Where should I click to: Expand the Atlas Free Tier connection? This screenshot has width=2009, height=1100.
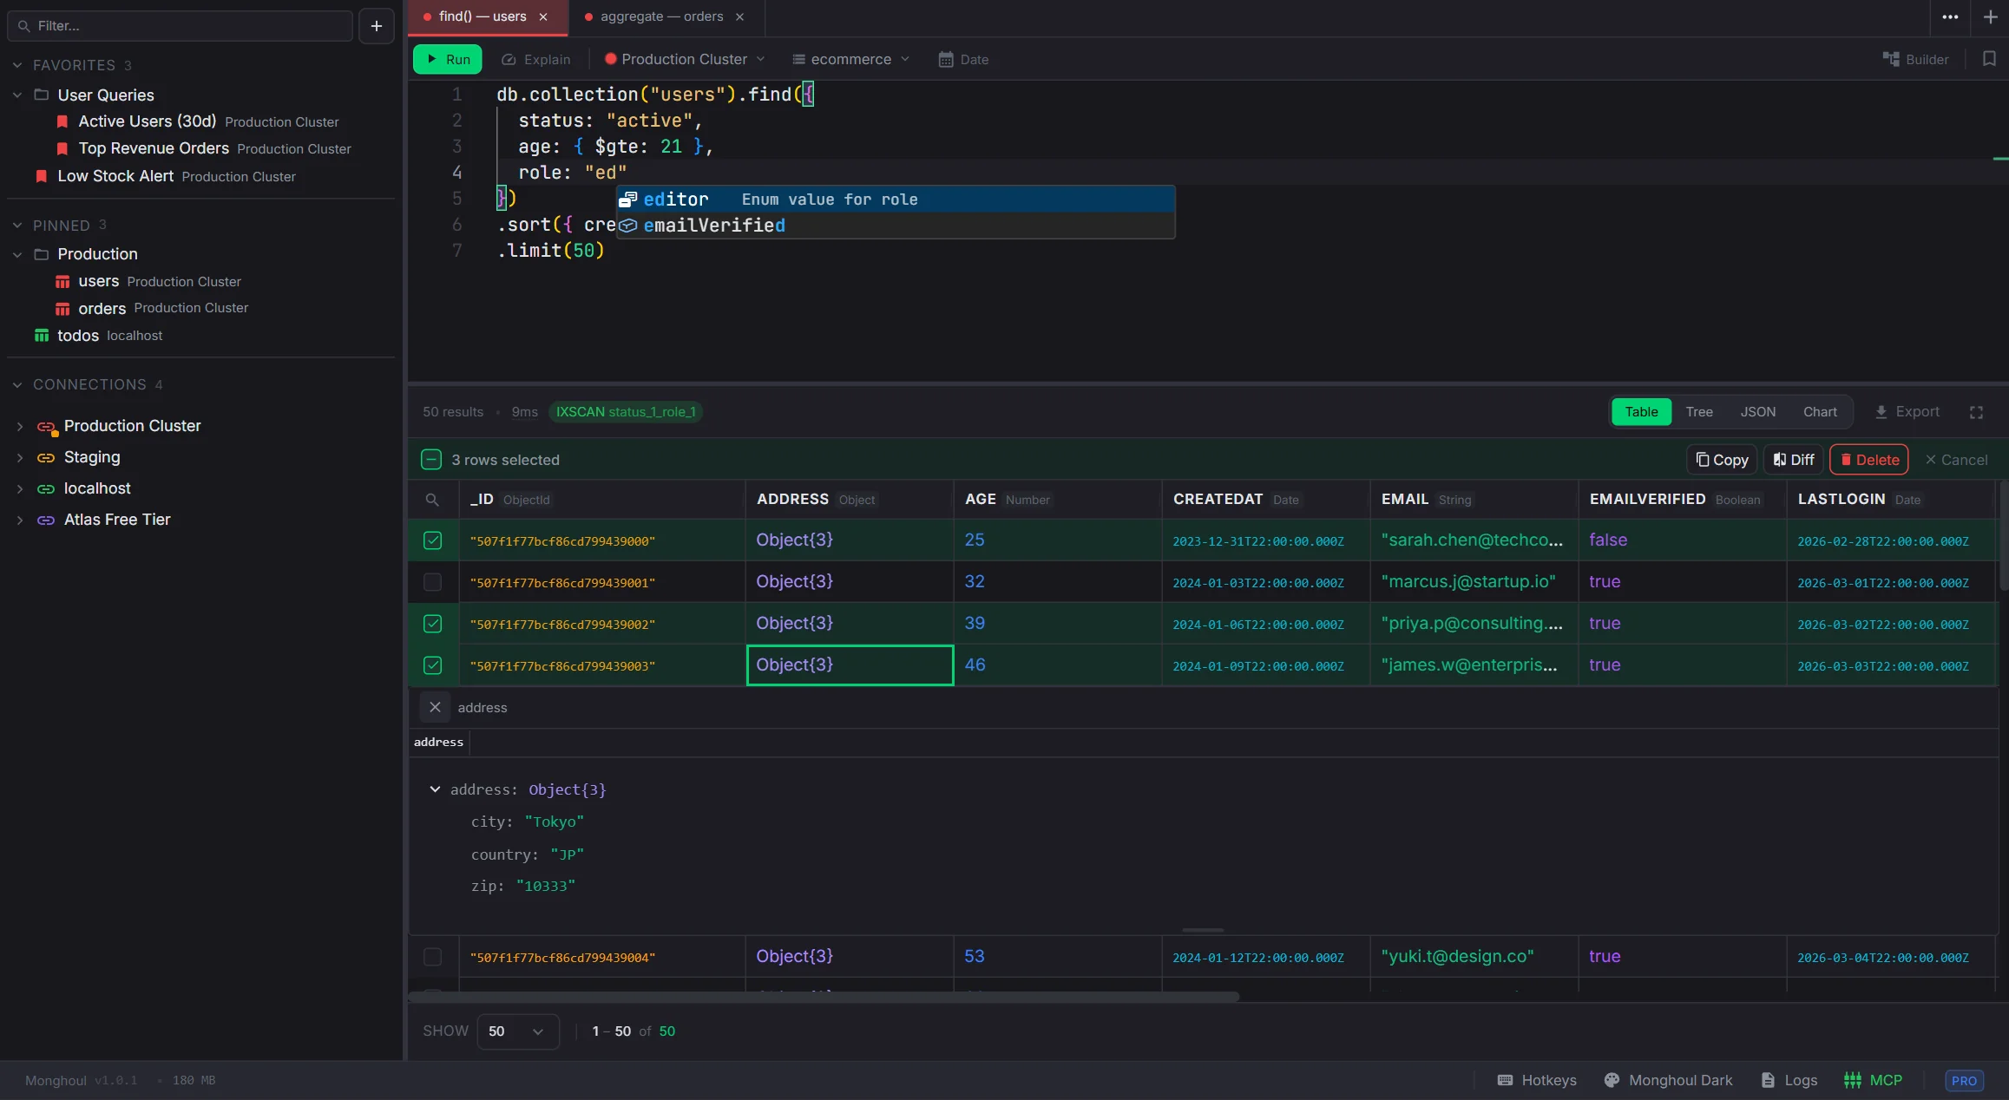coord(19,520)
